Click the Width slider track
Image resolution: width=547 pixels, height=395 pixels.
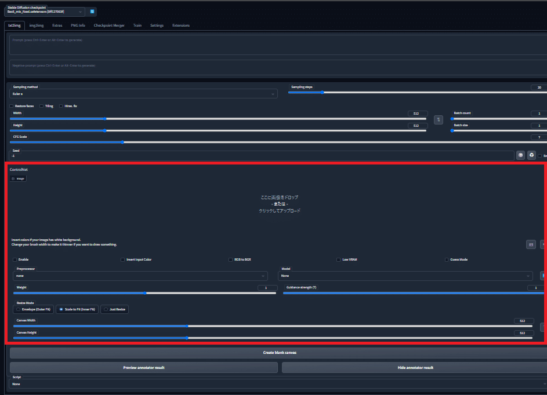[218, 119]
